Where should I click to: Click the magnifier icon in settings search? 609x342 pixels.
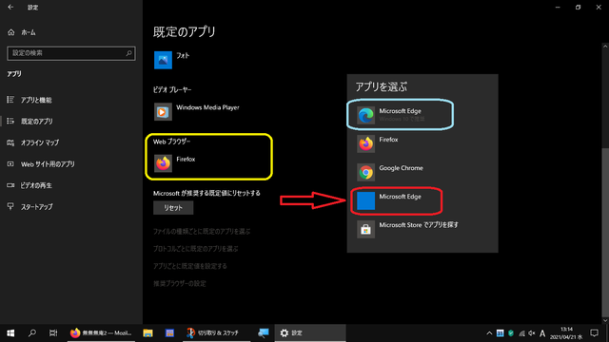pos(129,53)
